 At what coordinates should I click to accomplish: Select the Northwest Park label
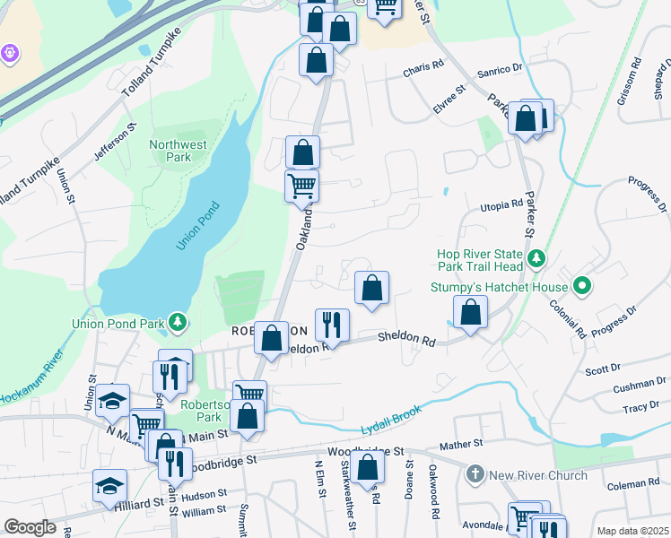pos(178,151)
